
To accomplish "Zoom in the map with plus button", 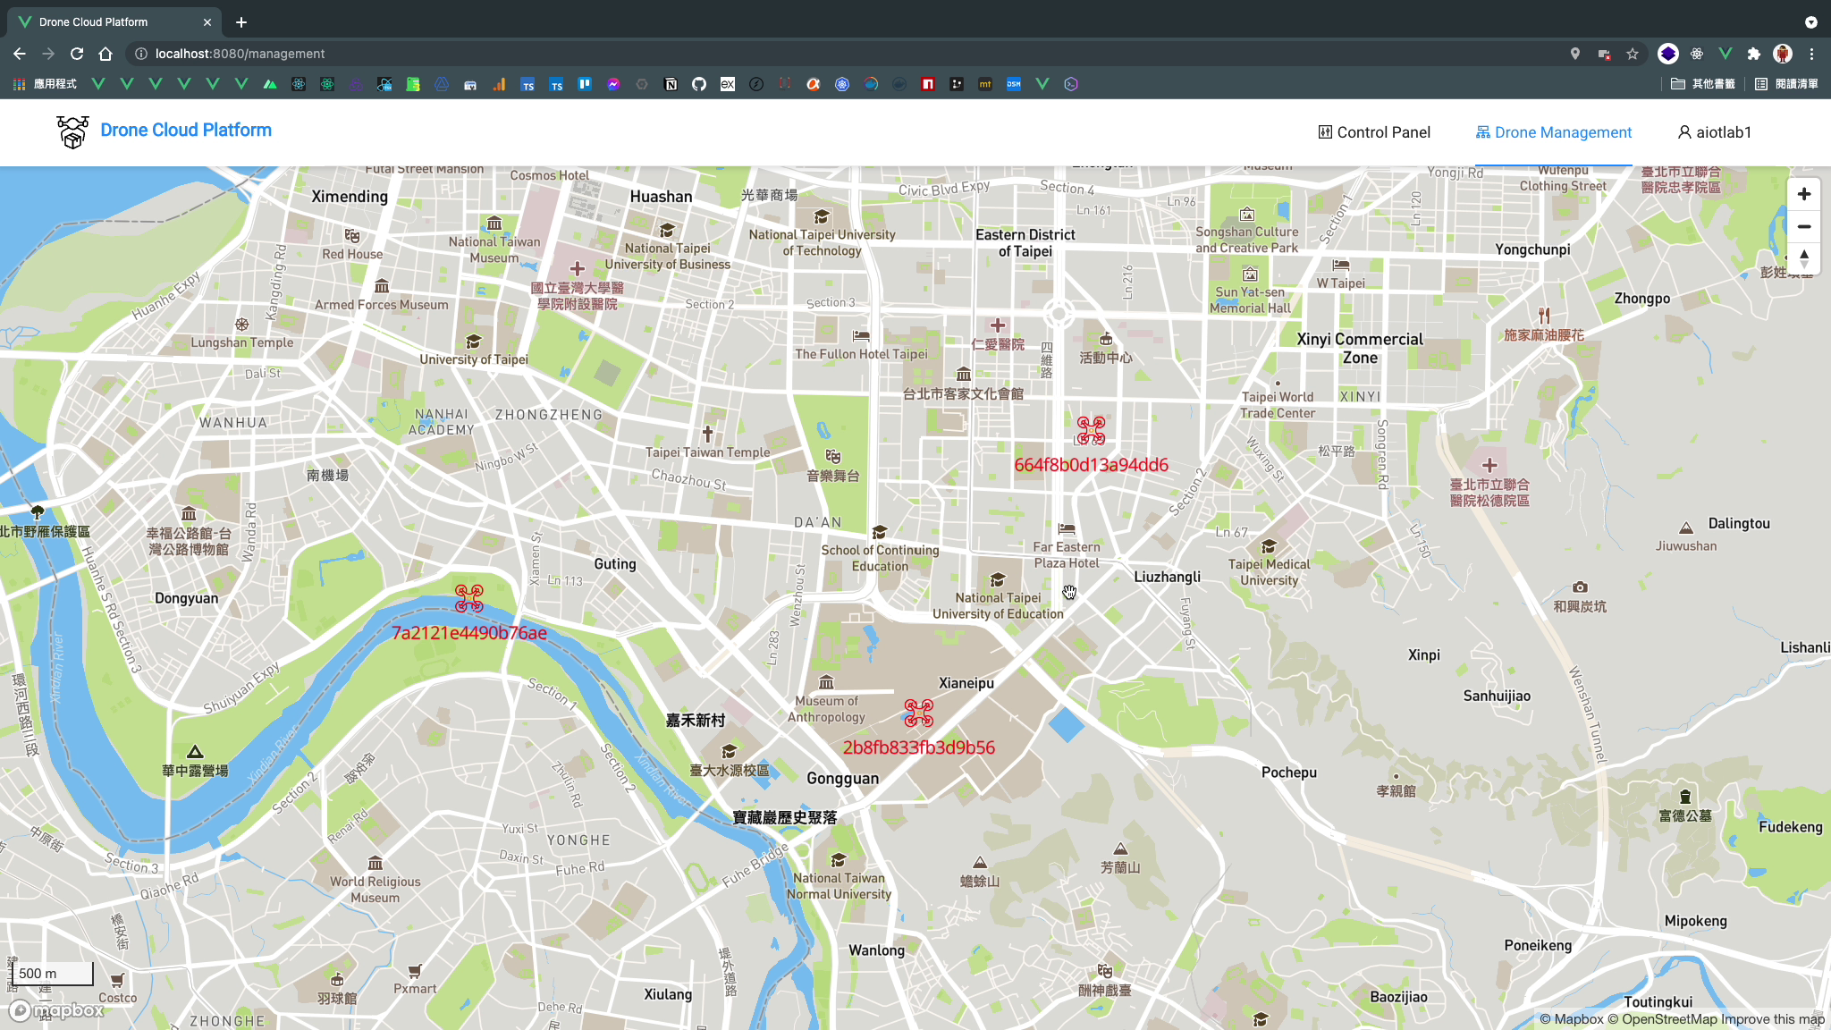I will (x=1803, y=194).
